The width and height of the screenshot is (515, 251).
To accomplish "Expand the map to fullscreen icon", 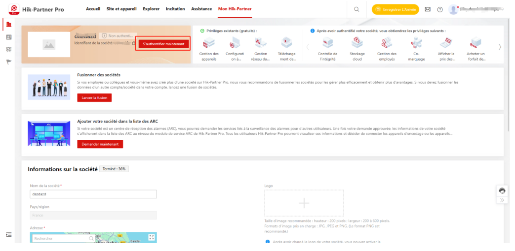I will click(152, 238).
